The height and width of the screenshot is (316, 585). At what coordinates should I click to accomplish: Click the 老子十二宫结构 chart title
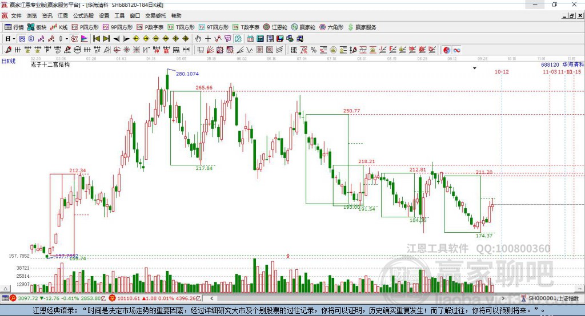(50, 64)
